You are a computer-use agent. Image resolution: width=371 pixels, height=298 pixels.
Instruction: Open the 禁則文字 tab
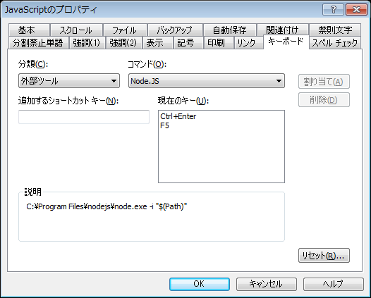coord(335,30)
